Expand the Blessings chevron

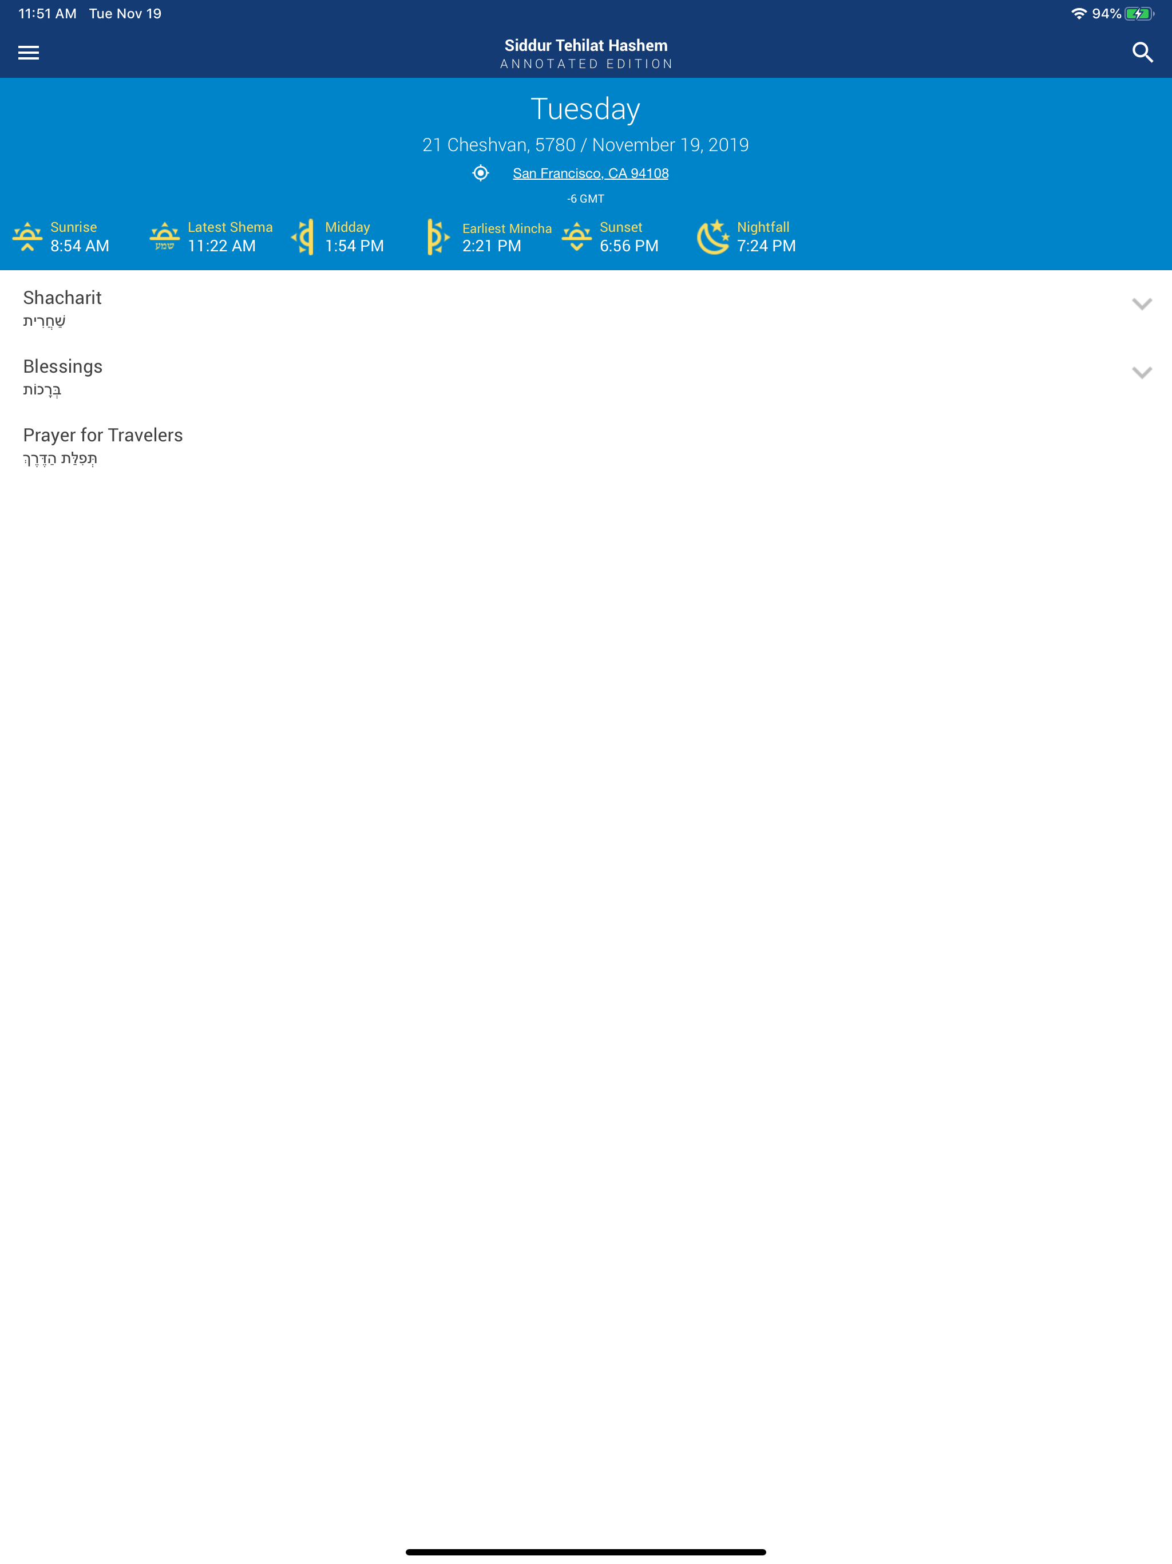tap(1142, 373)
